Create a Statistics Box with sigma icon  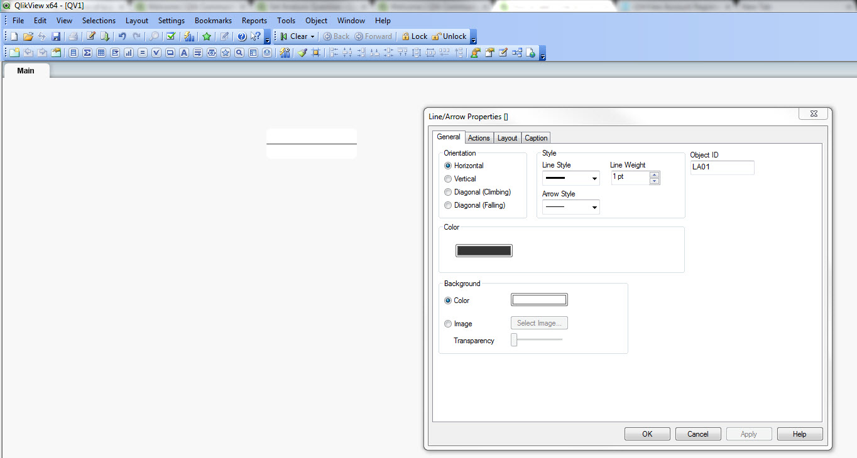87,53
